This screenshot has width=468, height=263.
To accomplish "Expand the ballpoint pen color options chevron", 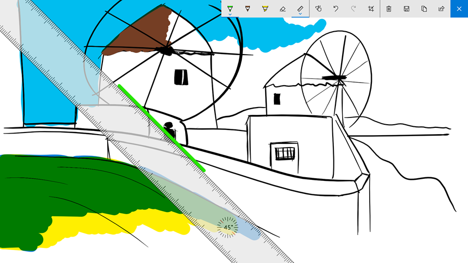I will coord(230,15).
